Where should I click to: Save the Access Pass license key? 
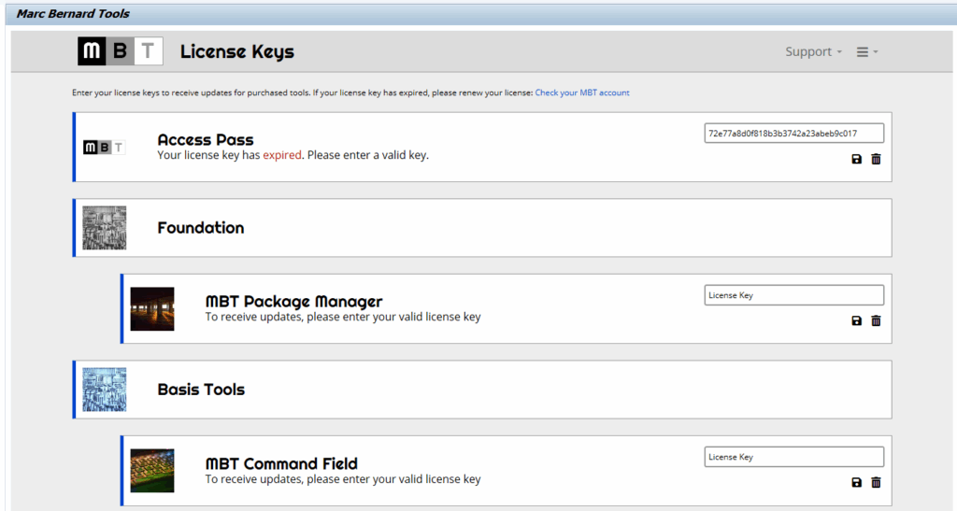[857, 160]
